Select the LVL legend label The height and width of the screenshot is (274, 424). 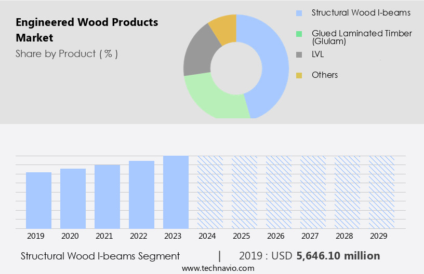[318, 54]
